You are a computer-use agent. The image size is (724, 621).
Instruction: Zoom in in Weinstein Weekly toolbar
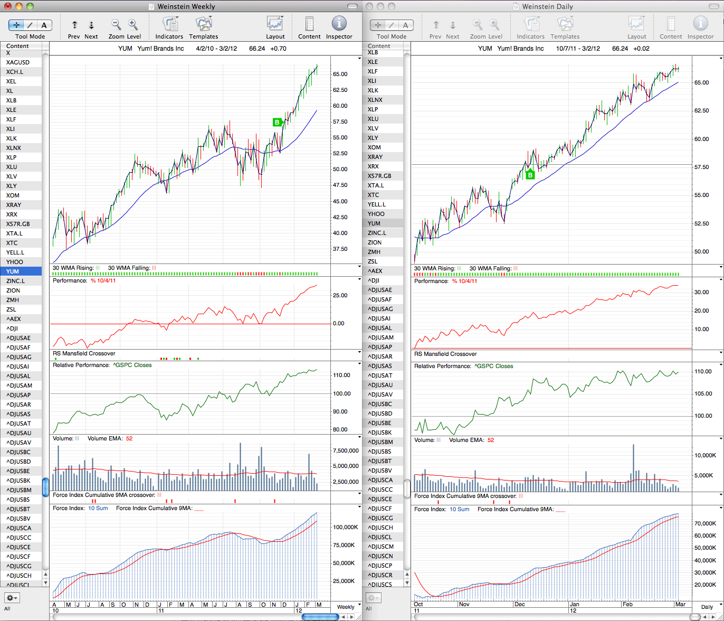(x=133, y=24)
